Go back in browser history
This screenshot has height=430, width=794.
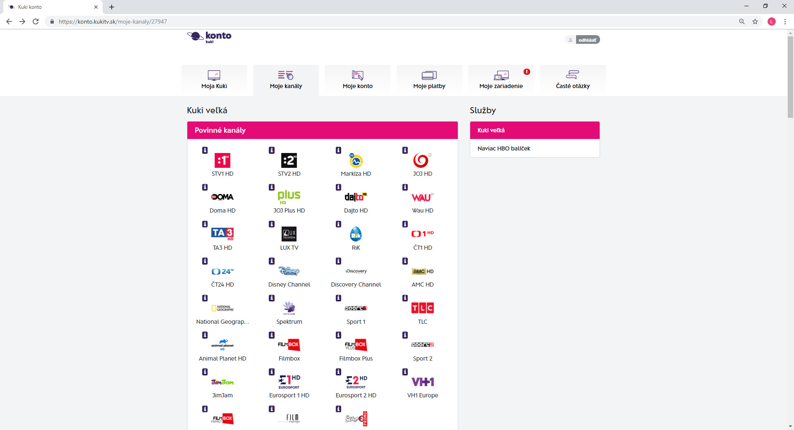[x=9, y=21]
